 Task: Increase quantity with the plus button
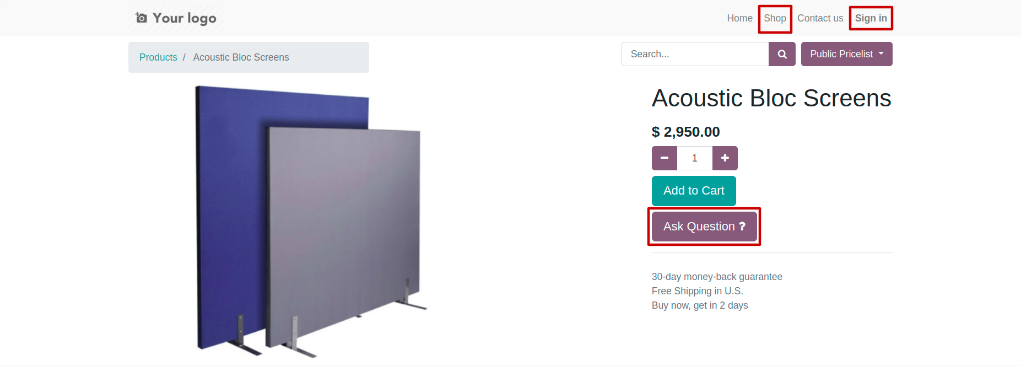tap(725, 158)
